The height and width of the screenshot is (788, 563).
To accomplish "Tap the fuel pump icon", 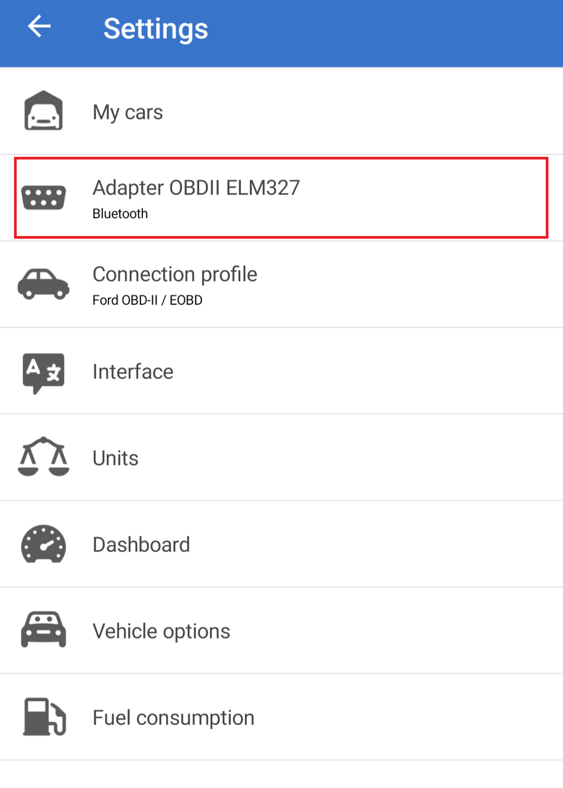I will (x=44, y=717).
